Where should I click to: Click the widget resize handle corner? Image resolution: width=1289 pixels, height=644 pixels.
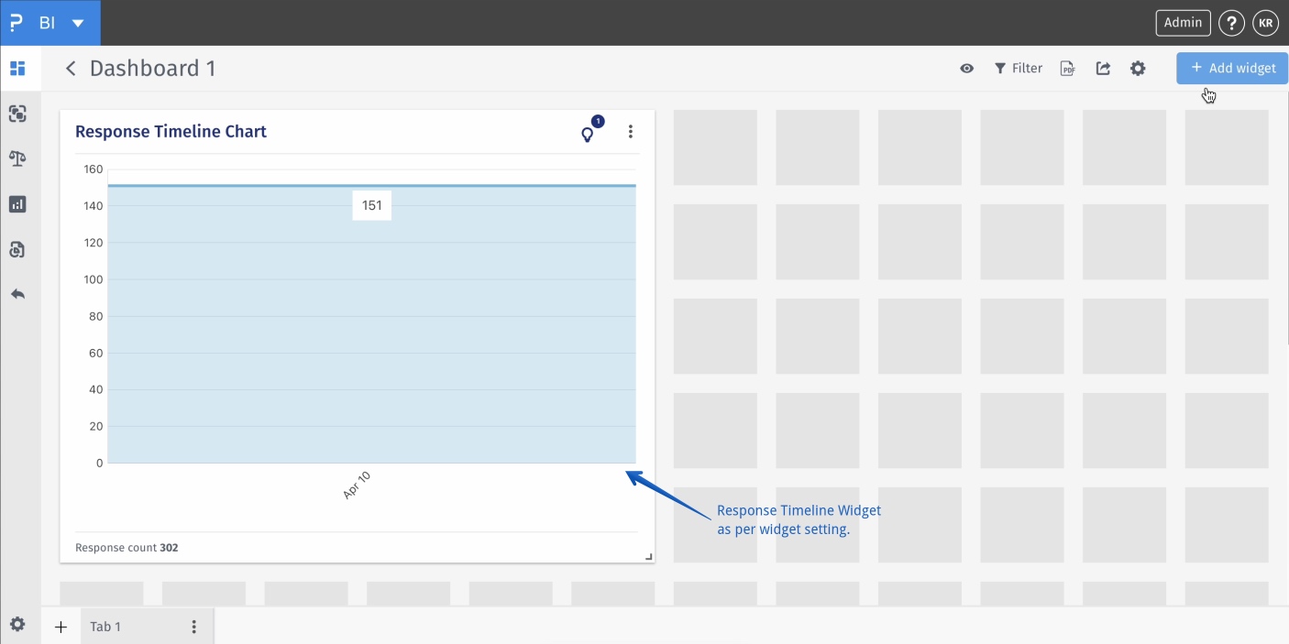click(x=648, y=556)
